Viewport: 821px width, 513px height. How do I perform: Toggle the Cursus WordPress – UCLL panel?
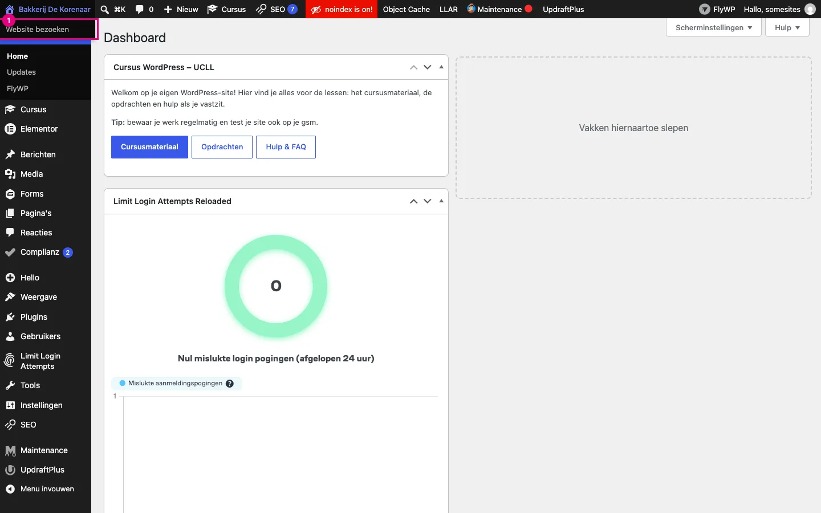coord(441,67)
